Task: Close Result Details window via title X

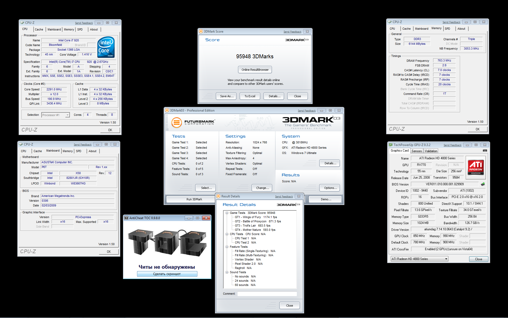Action: pyautogui.click(x=299, y=196)
